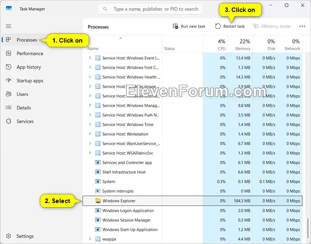Go to the Startup apps page
311x244 pixels.
tap(30, 81)
